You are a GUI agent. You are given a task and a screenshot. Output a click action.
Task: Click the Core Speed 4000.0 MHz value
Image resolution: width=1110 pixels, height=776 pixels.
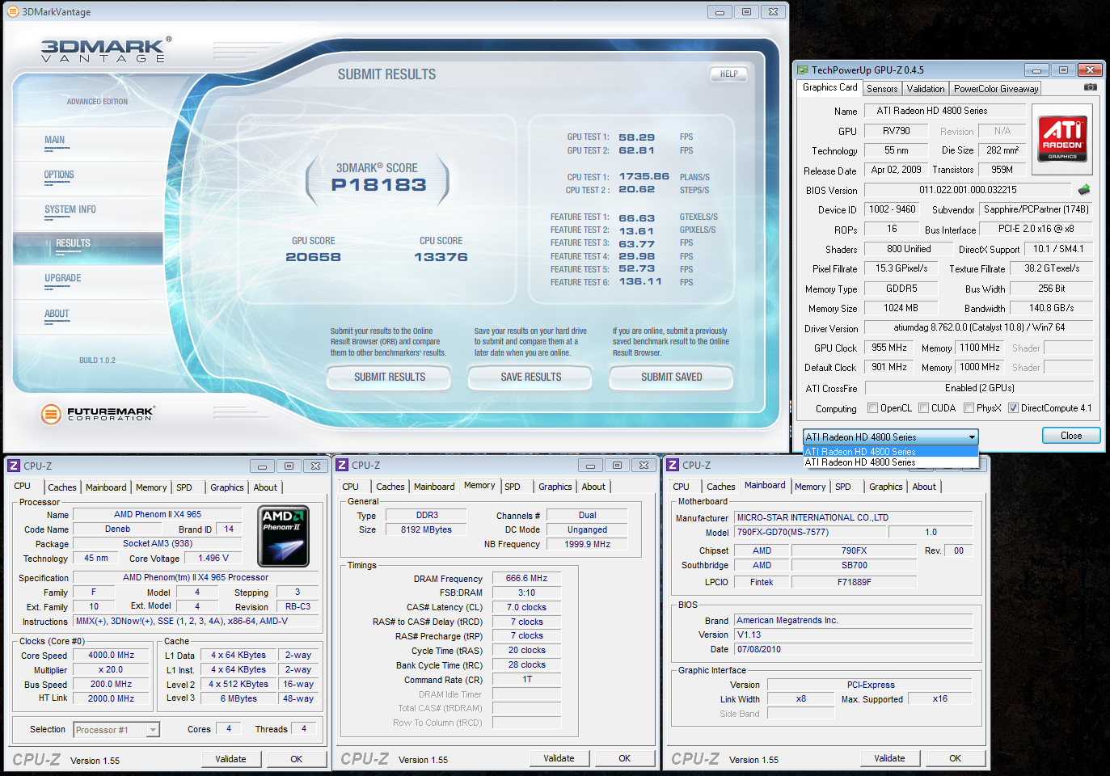point(112,655)
